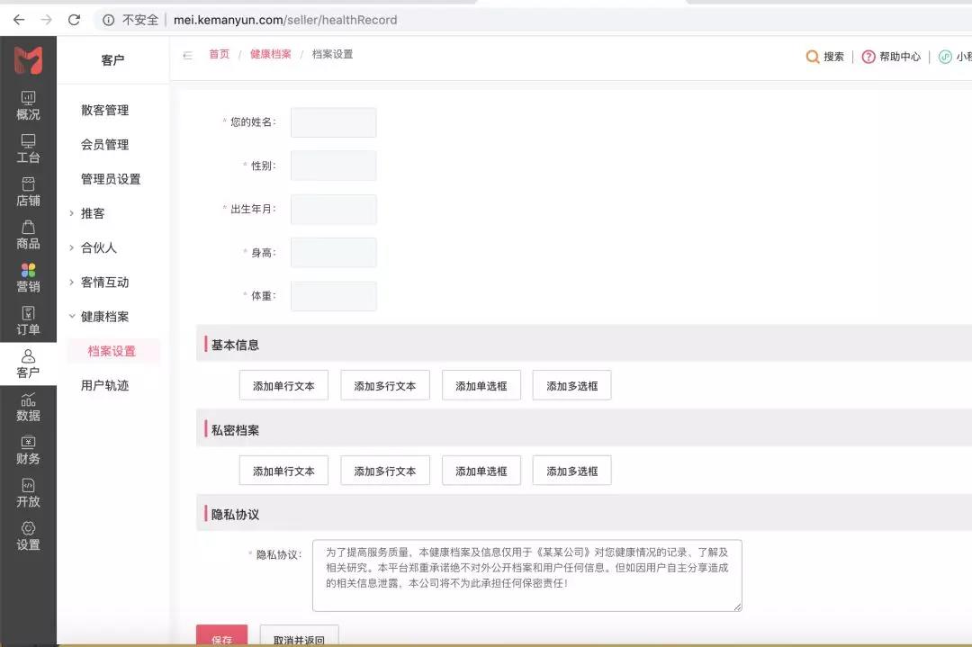Click the browser forward arrow
972x647 pixels.
47,20
